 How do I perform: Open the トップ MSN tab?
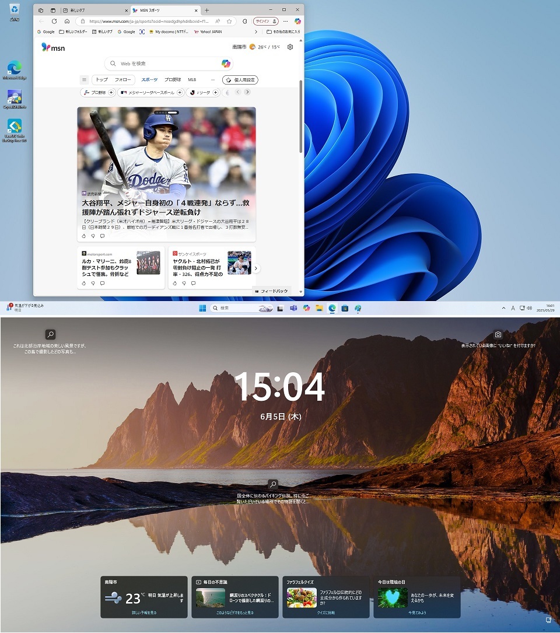click(x=101, y=79)
